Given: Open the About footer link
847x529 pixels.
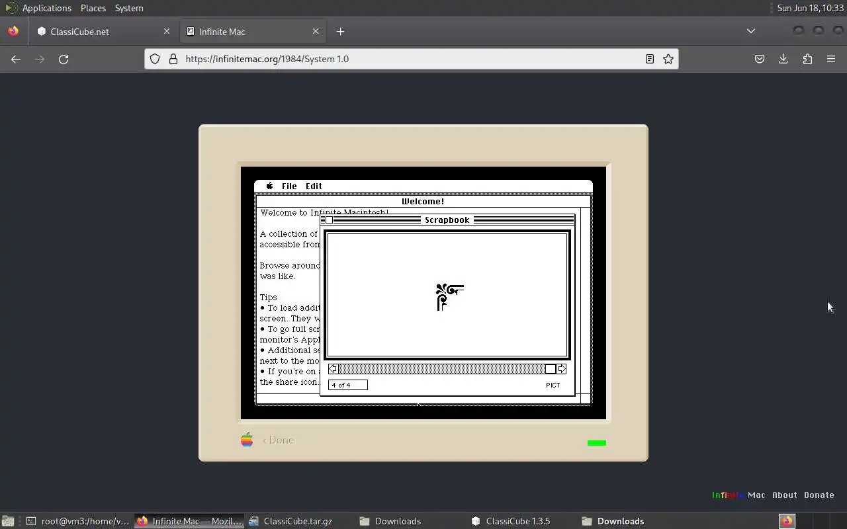Looking at the screenshot, I should [x=785, y=495].
